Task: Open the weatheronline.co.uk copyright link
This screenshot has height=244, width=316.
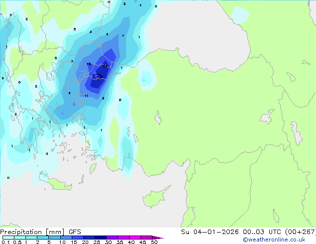Action: click(274, 240)
